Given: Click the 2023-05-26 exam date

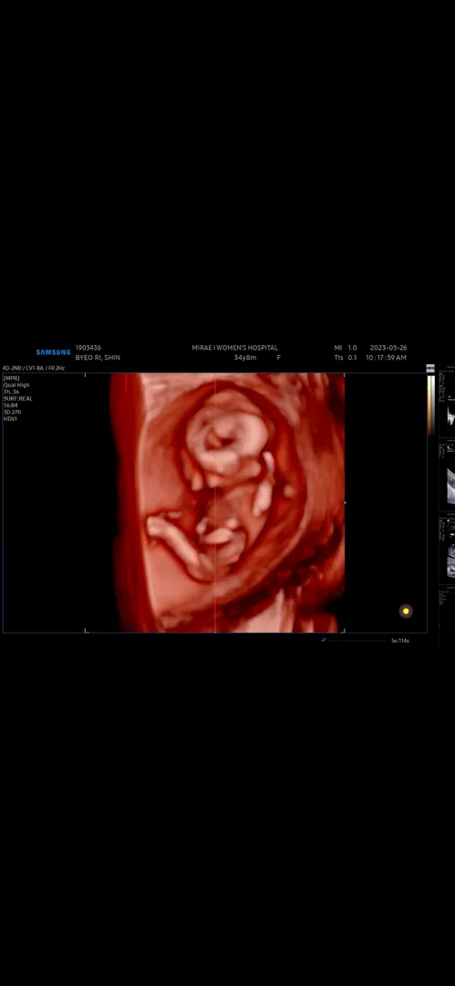Looking at the screenshot, I should [388, 347].
